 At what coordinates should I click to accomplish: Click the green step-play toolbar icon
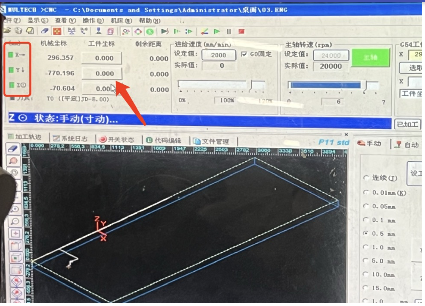pyautogui.click(x=177, y=32)
